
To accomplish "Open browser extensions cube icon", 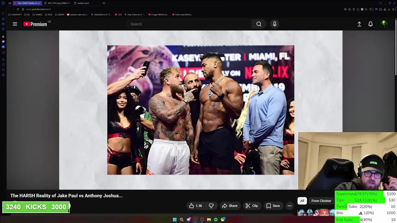I will pos(381,9).
